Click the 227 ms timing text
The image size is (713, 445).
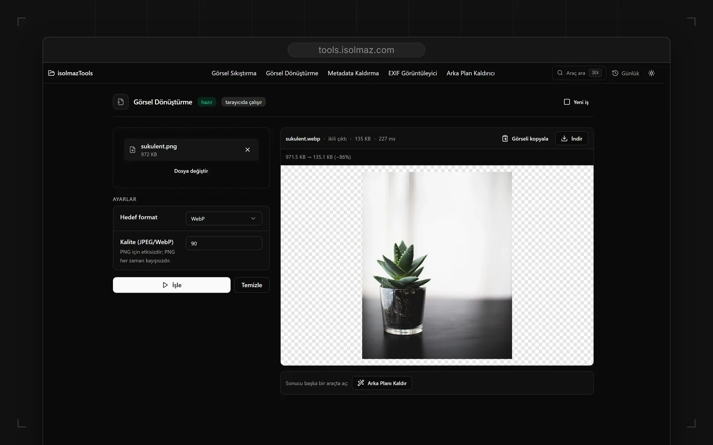[387, 139]
